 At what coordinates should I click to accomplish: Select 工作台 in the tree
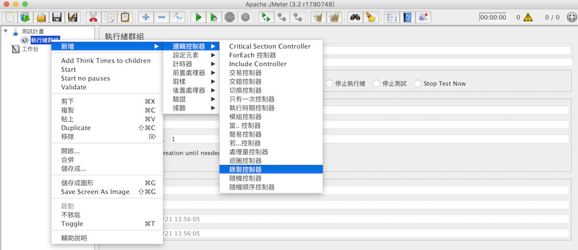click(x=30, y=49)
